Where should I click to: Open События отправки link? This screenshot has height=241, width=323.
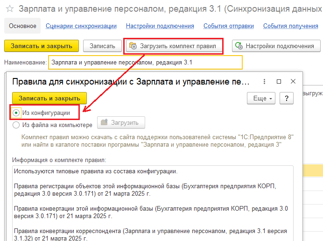(x=228, y=26)
